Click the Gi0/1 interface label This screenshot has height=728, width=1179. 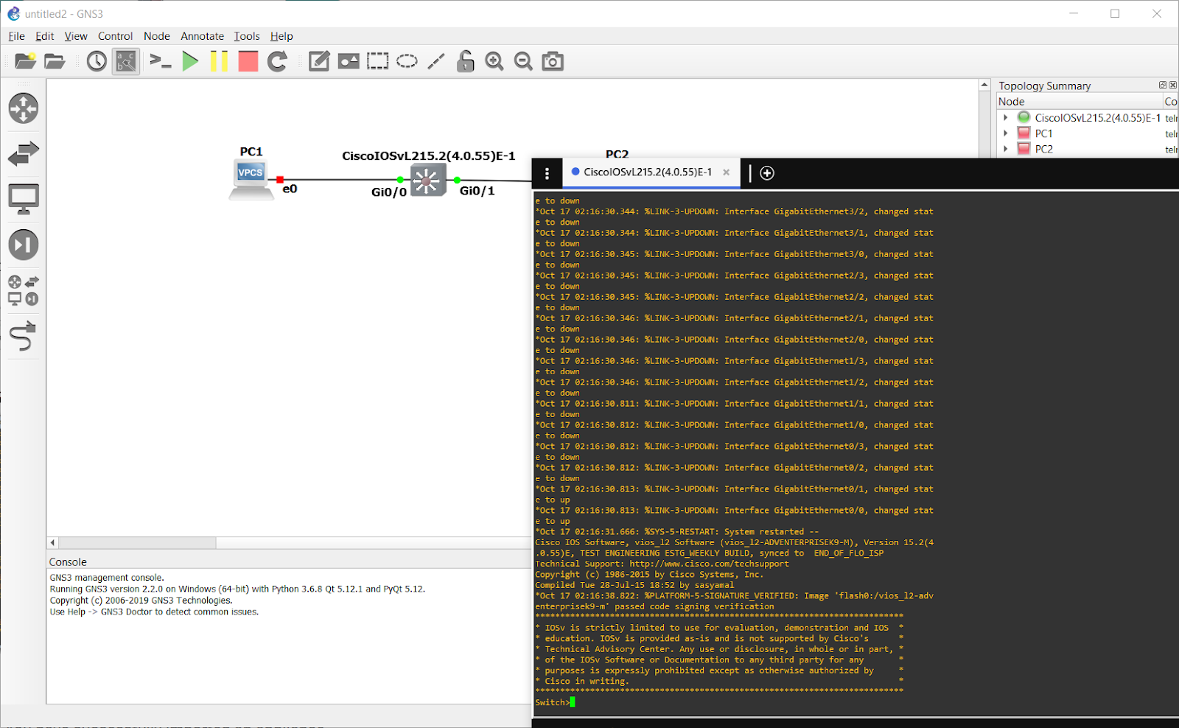(x=477, y=191)
